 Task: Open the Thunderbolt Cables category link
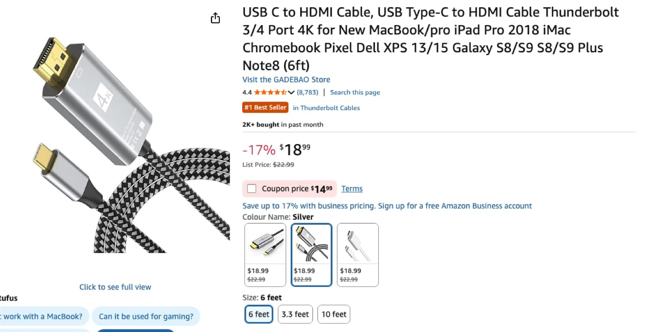[x=326, y=108]
